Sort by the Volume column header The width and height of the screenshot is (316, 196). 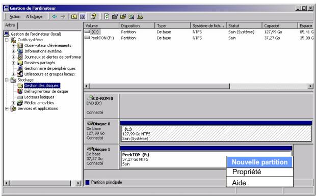[x=101, y=26]
